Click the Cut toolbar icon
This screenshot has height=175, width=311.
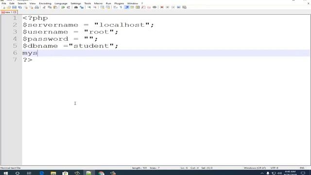pos(44,7)
